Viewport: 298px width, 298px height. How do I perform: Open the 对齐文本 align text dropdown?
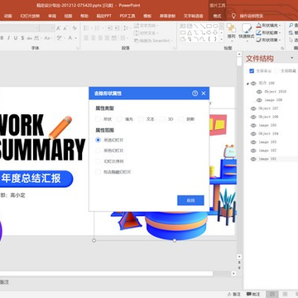(x=147, y=33)
